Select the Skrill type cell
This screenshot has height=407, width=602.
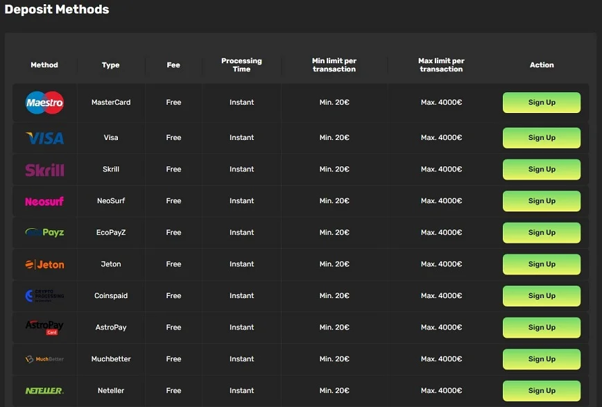click(111, 169)
